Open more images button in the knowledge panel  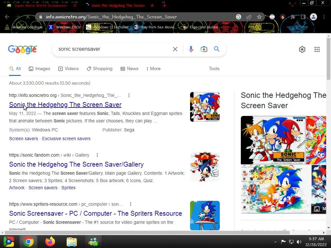(319, 209)
